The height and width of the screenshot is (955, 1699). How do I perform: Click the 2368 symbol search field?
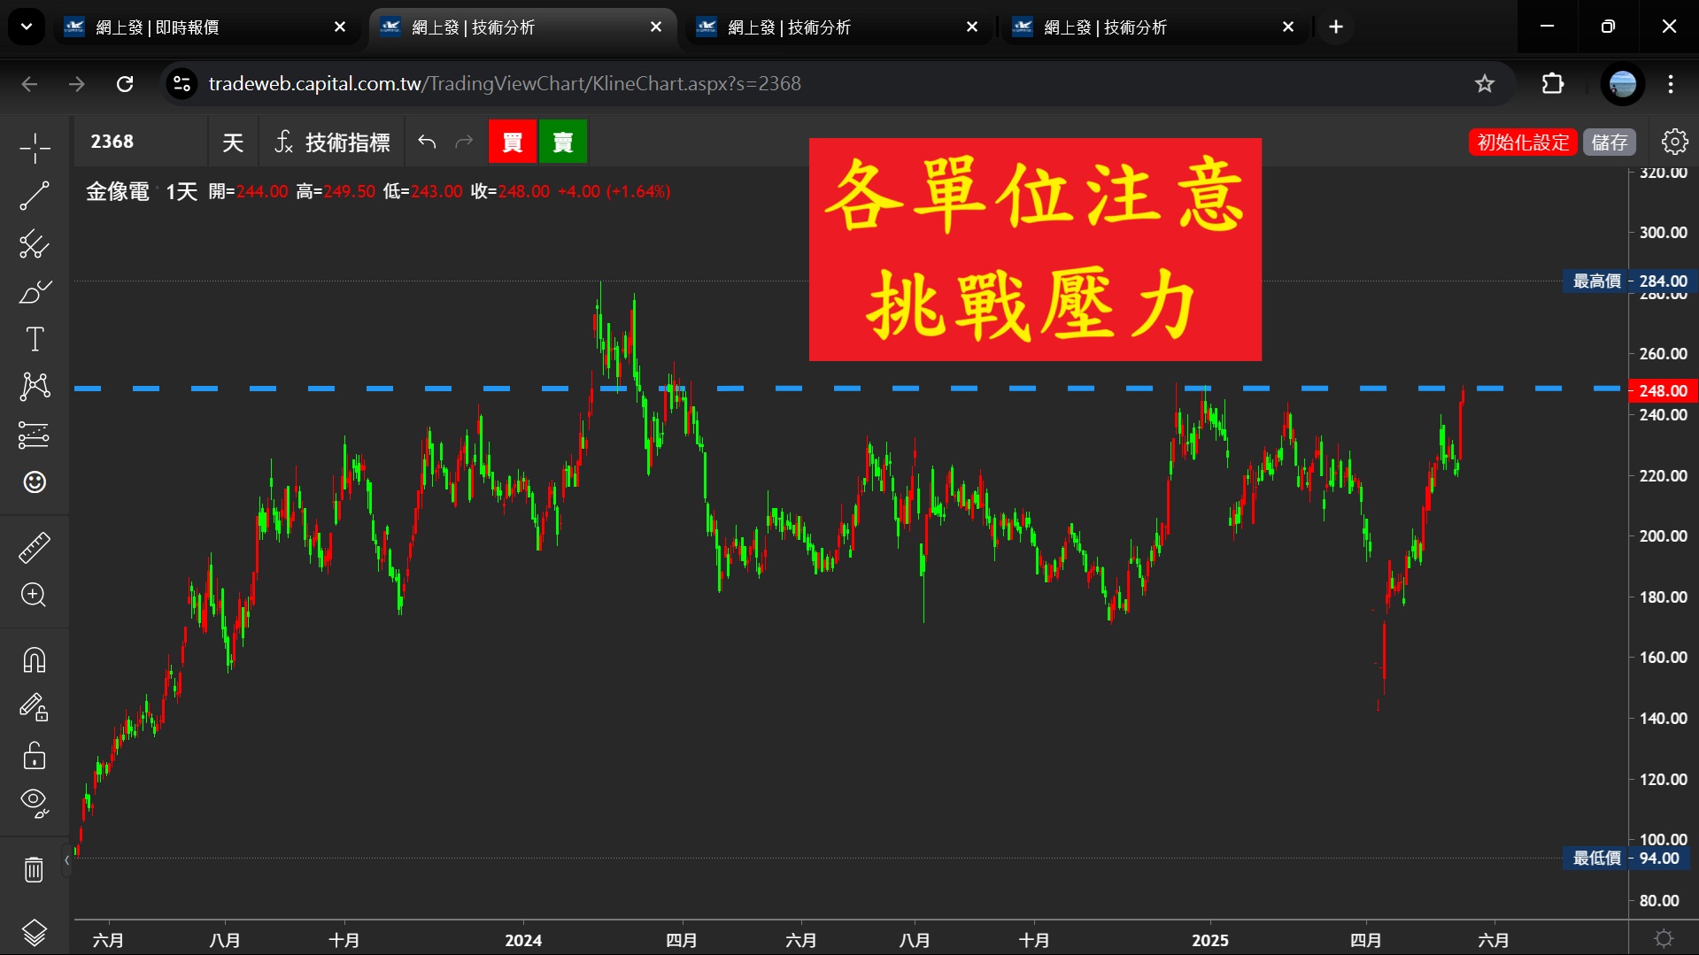click(x=140, y=142)
